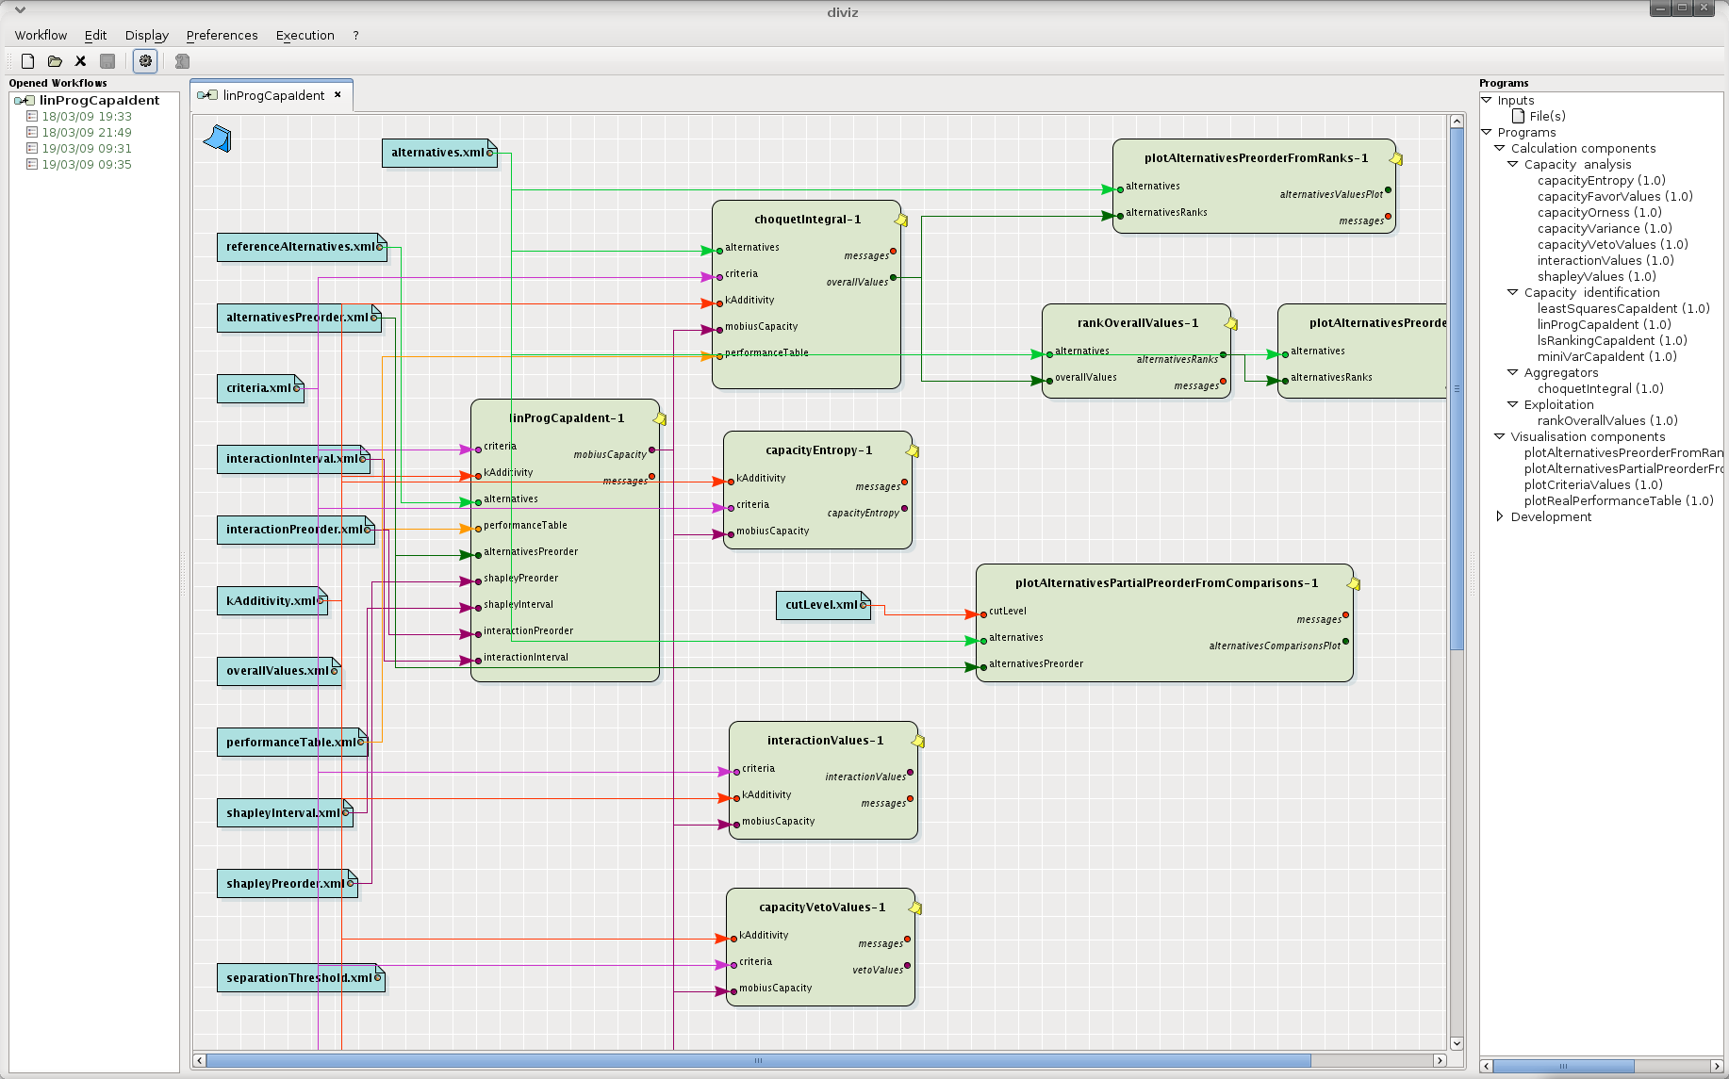Click the grayed floppy disk save icon
Screen dimensions: 1729x1079
(107, 61)
